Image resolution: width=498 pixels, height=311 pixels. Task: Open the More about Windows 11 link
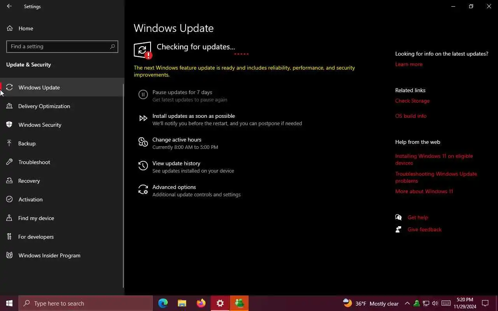[424, 191]
